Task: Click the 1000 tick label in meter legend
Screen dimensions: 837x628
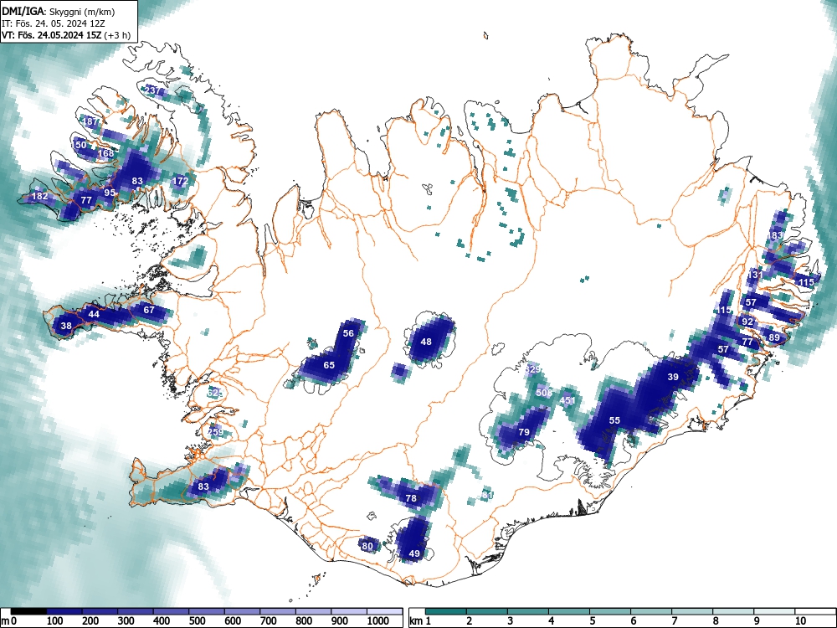Action: pyautogui.click(x=378, y=620)
